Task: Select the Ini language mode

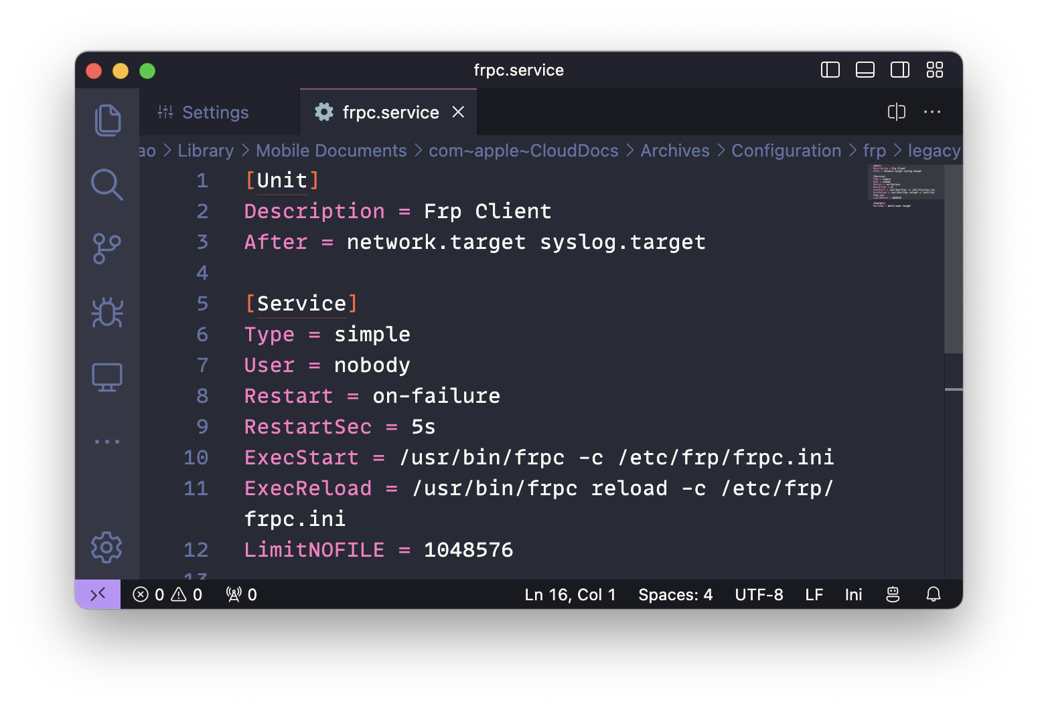Action: (853, 594)
